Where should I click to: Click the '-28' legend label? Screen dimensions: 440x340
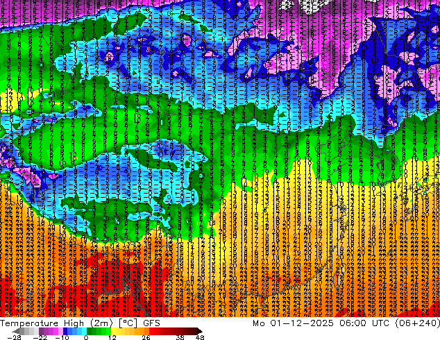14,337
